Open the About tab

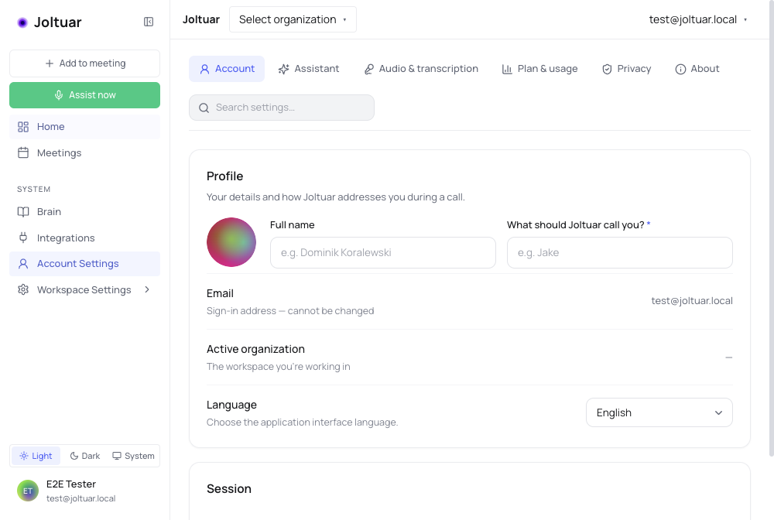(x=697, y=69)
